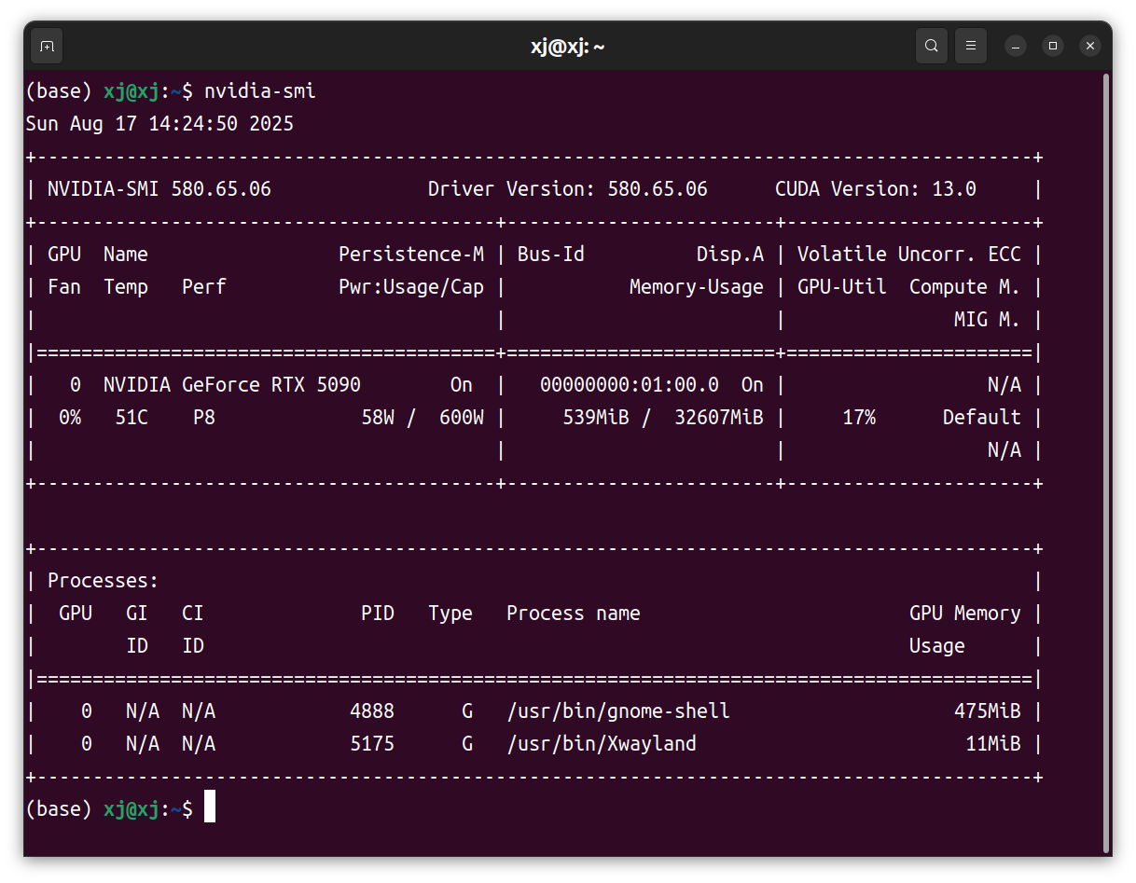Viewport: 1136px width, 883px height.
Task: Open the terminal search tool
Action: click(931, 46)
